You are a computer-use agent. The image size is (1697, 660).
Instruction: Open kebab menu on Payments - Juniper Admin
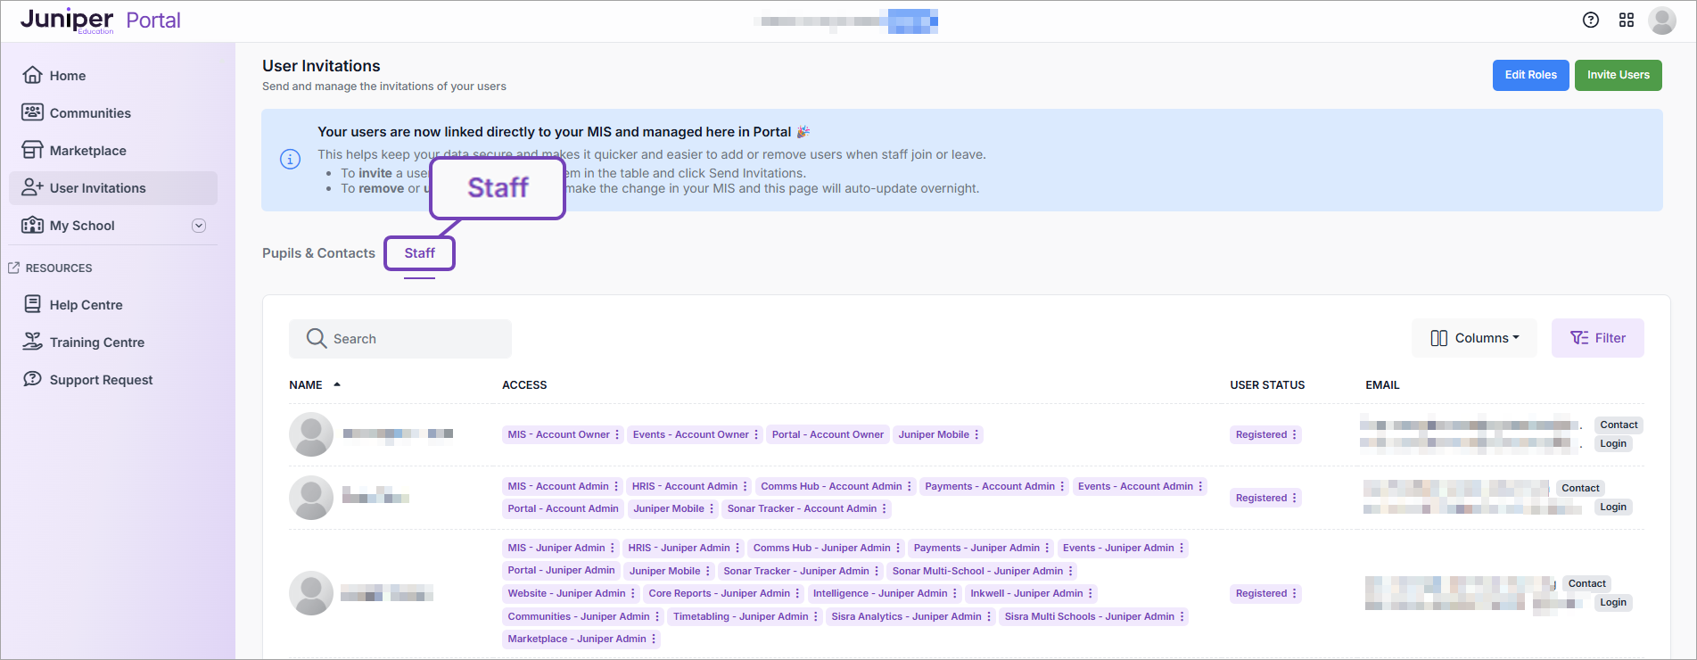[1047, 548]
